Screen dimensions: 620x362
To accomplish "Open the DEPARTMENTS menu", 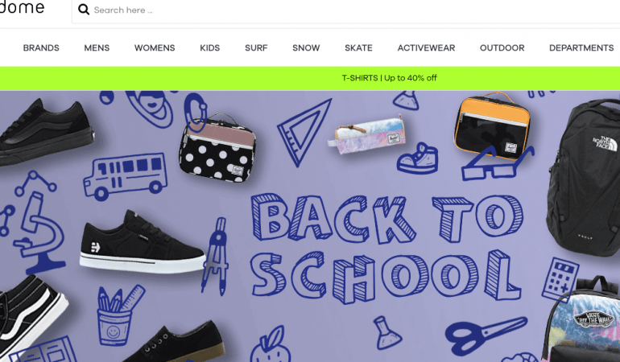I will (581, 47).
